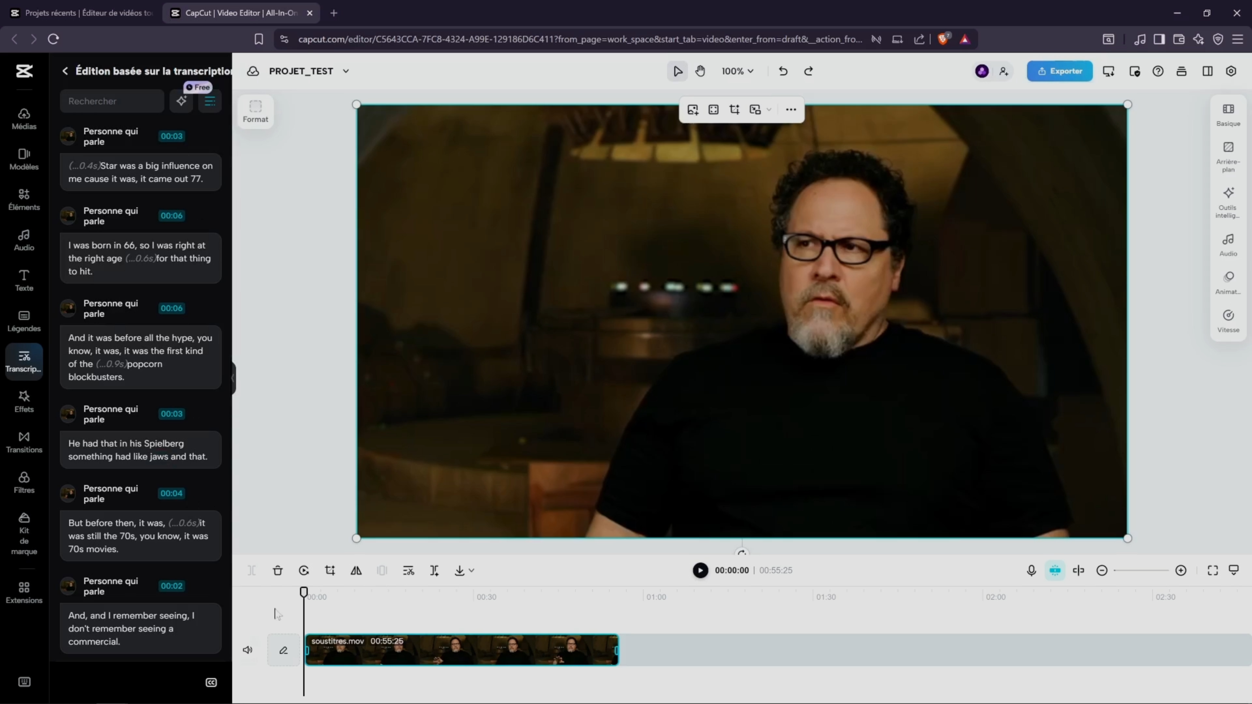
Task: Delete the selected clip with the trash icon
Action: [x=277, y=570]
